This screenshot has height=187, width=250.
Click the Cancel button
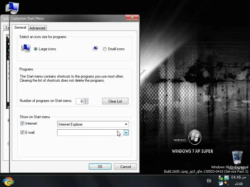pos(125,166)
